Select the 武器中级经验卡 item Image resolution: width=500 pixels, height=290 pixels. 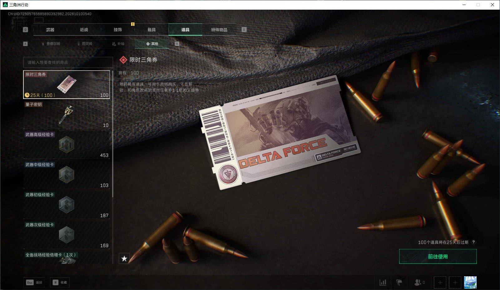66,175
